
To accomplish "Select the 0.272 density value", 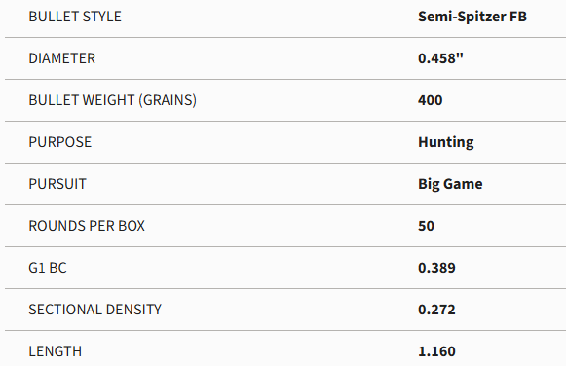I will tap(436, 310).
